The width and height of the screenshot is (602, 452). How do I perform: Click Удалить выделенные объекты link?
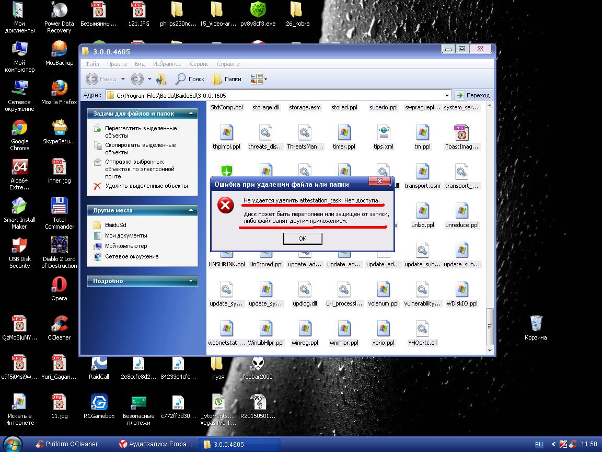[146, 186]
